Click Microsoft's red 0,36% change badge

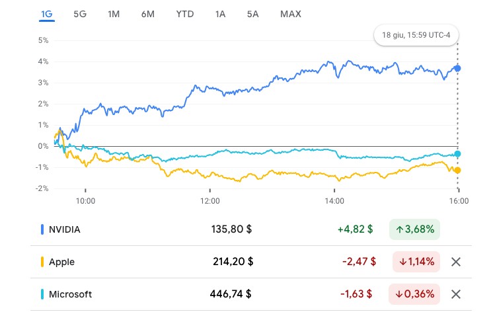pyautogui.click(x=416, y=294)
